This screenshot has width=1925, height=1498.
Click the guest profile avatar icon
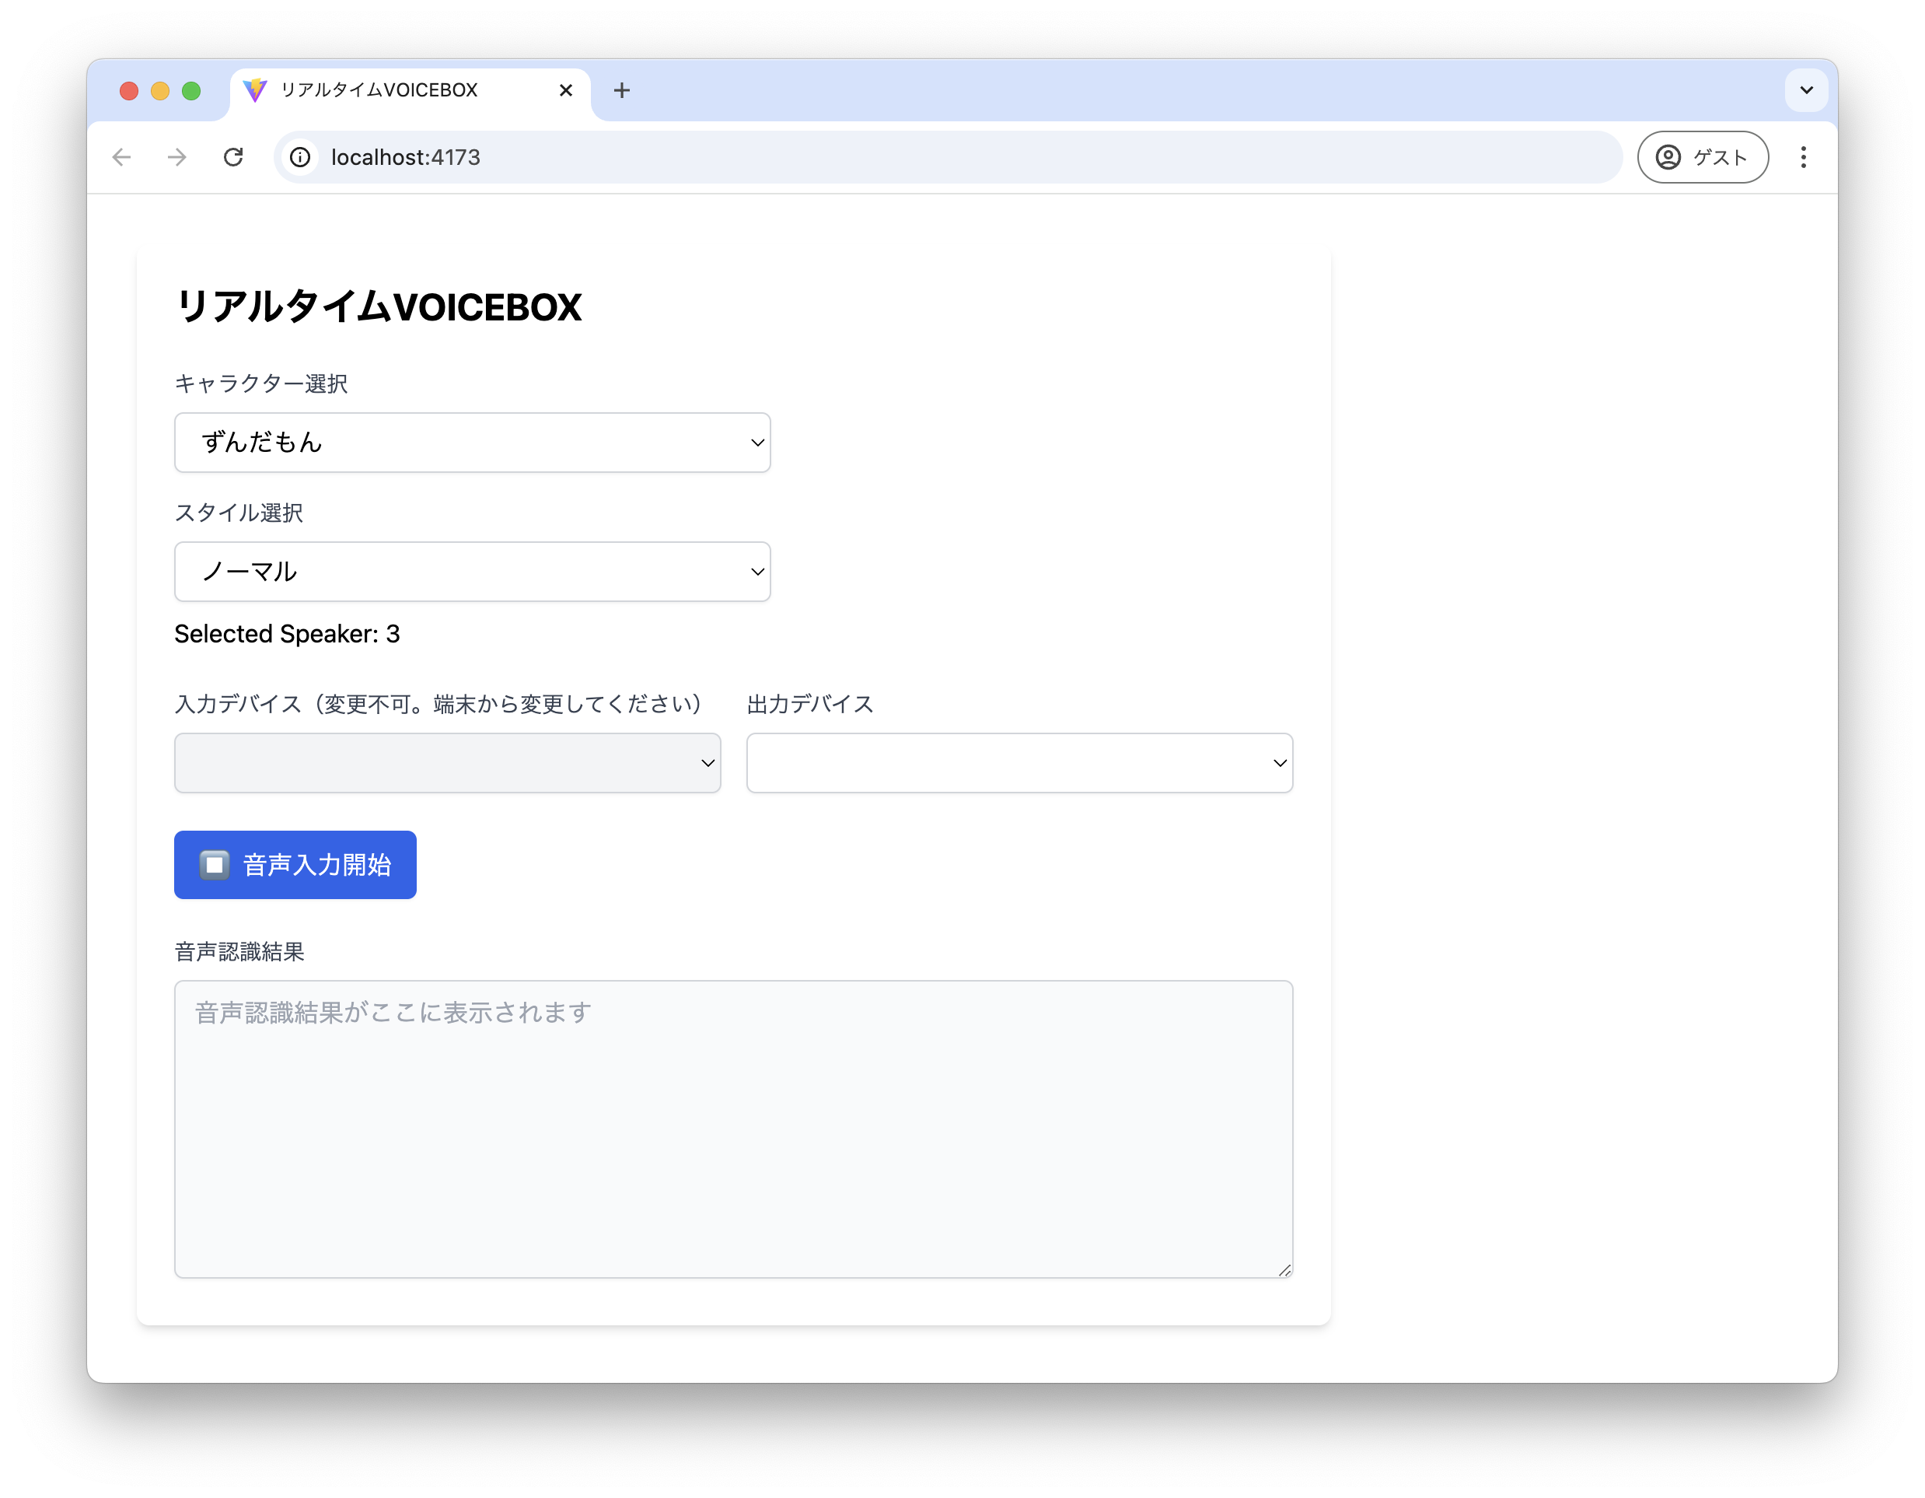click(x=1667, y=157)
